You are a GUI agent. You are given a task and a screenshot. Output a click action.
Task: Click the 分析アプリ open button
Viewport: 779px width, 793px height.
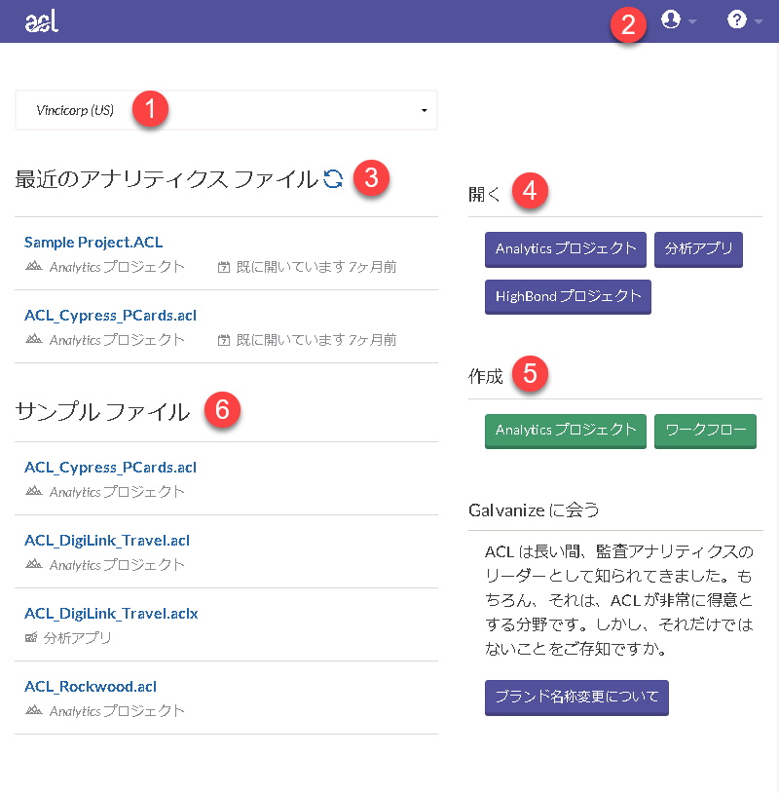(x=699, y=248)
